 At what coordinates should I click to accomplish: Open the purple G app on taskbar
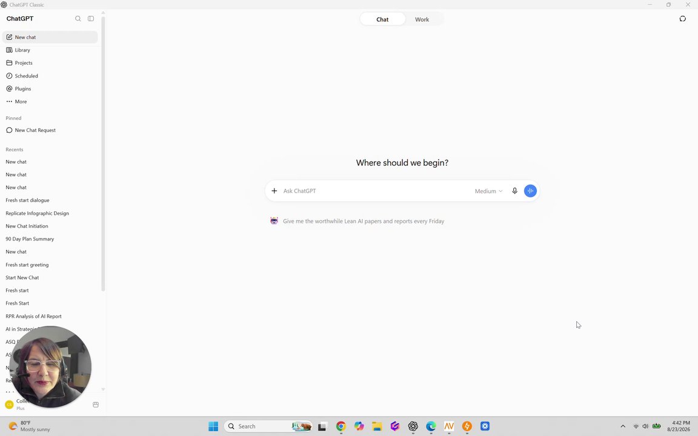(x=395, y=426)
